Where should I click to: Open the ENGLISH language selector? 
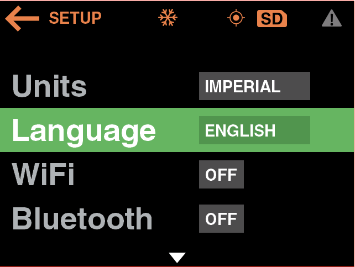point(254,130)
